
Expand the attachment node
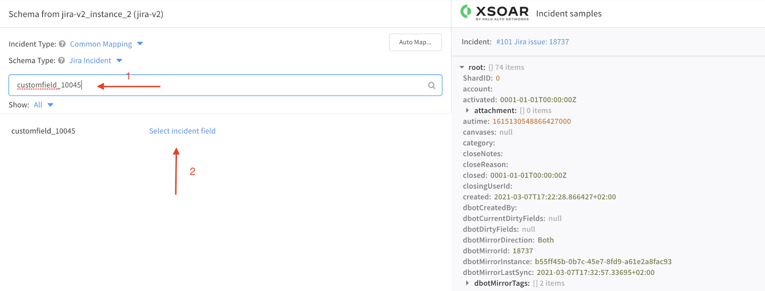point(467,111)
